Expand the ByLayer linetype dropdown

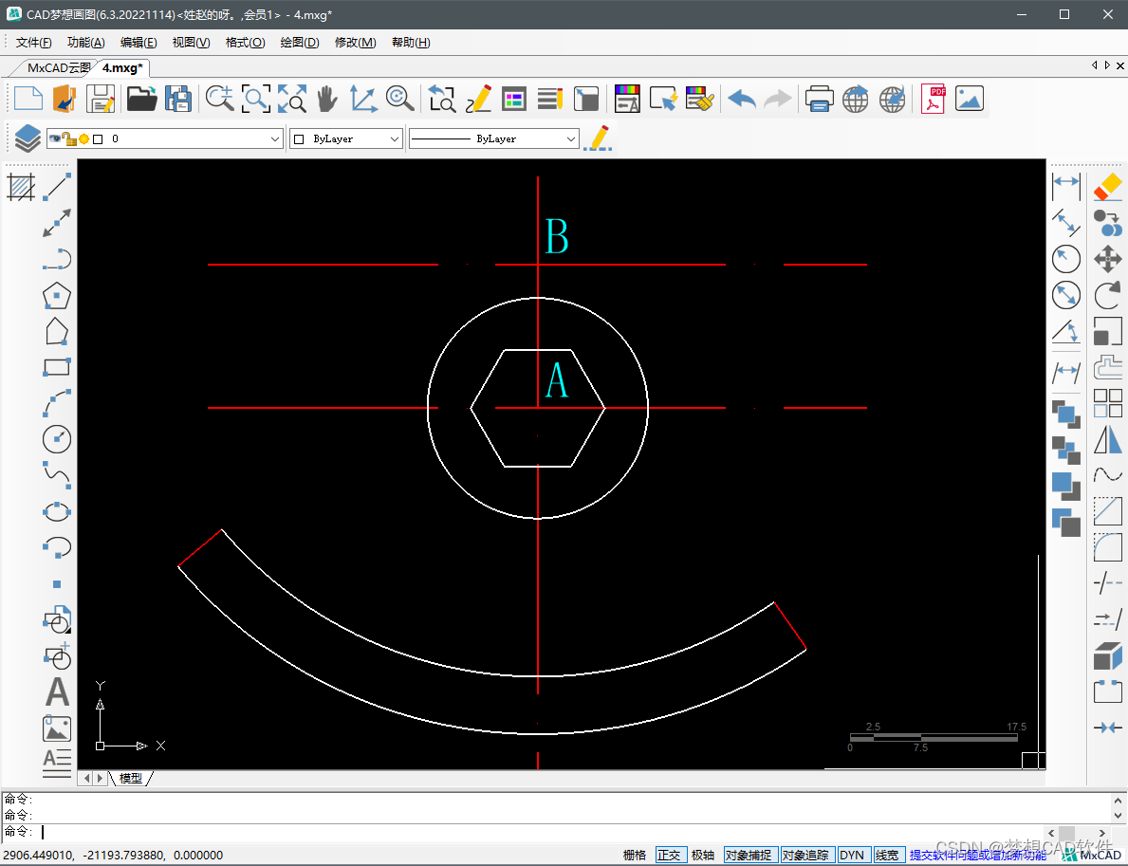[x=571, y=138]
